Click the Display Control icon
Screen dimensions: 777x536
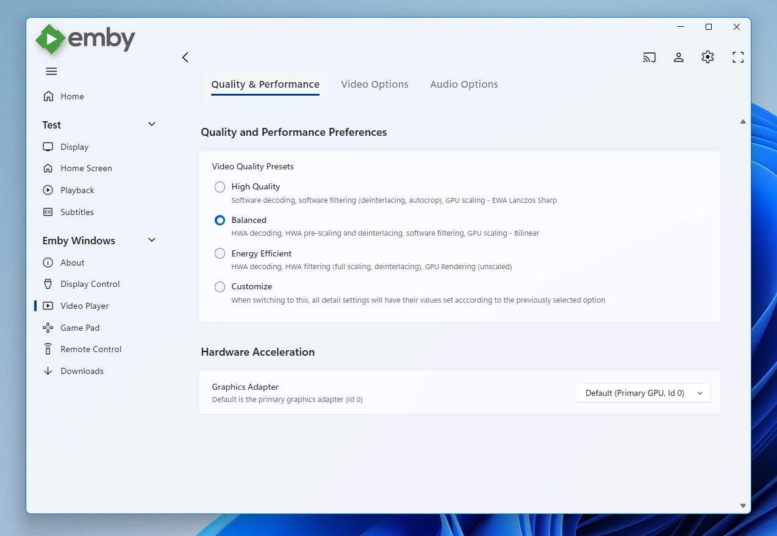click(48, 284)
